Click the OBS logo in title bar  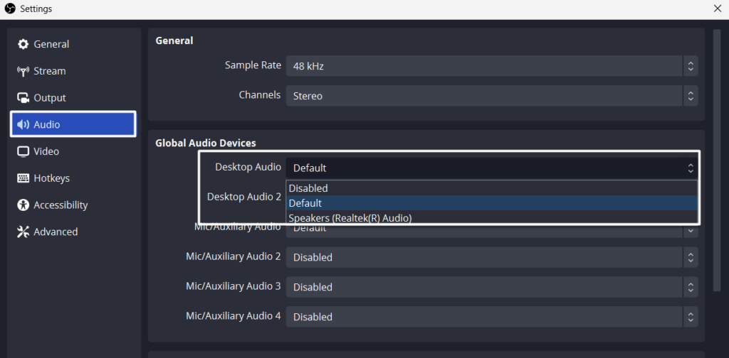9,9
